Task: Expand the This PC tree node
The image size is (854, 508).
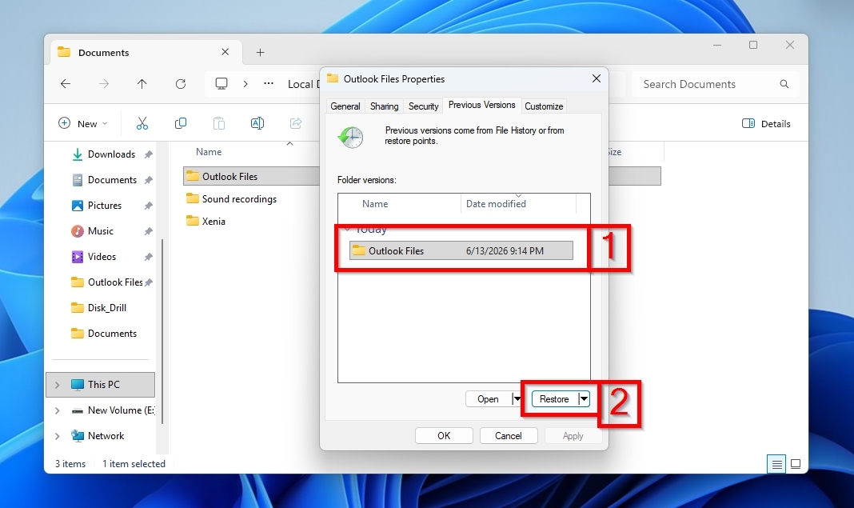Action: coord(58,385)
